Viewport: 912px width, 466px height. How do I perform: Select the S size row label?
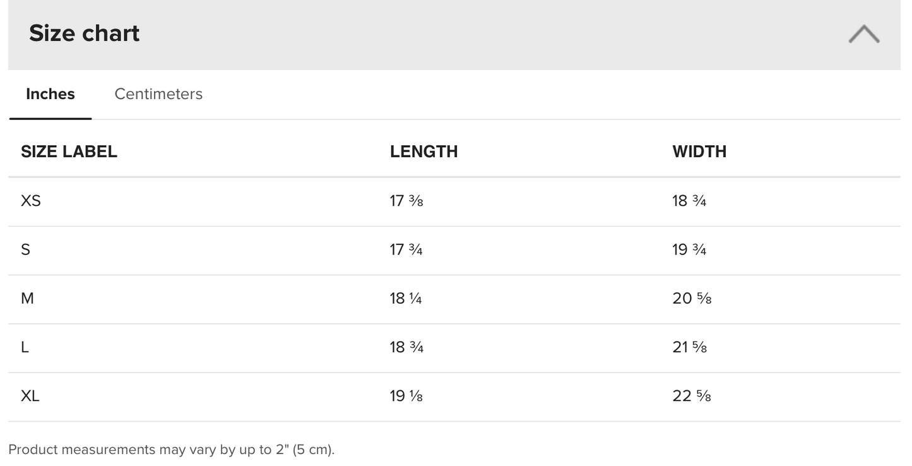click(26, 249)
